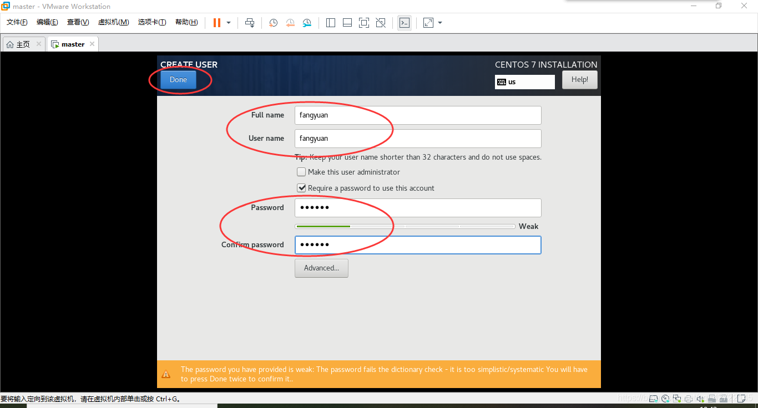The image size is (758, 408).
Task: Open the power options dropdown beside the pause icon
Action: 229,23
